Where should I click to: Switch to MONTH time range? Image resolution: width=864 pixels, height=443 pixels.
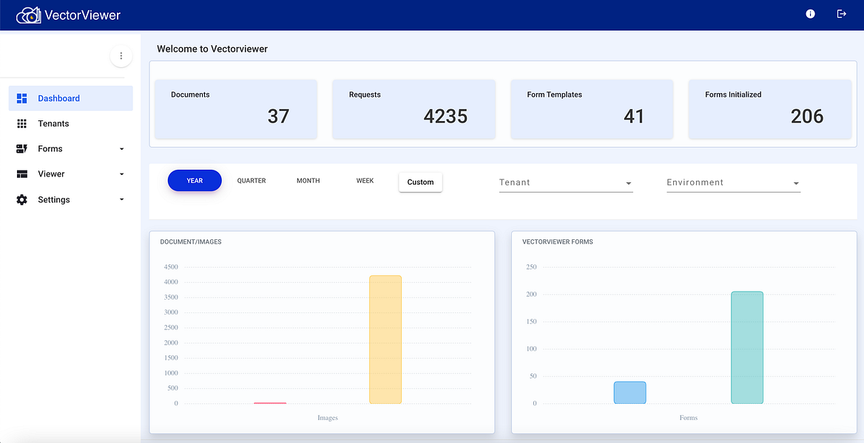(308, 180)
